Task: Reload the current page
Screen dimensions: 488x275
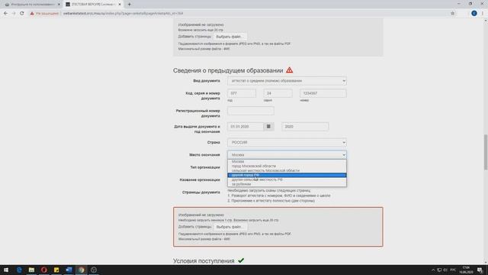Action: [22, 14]
